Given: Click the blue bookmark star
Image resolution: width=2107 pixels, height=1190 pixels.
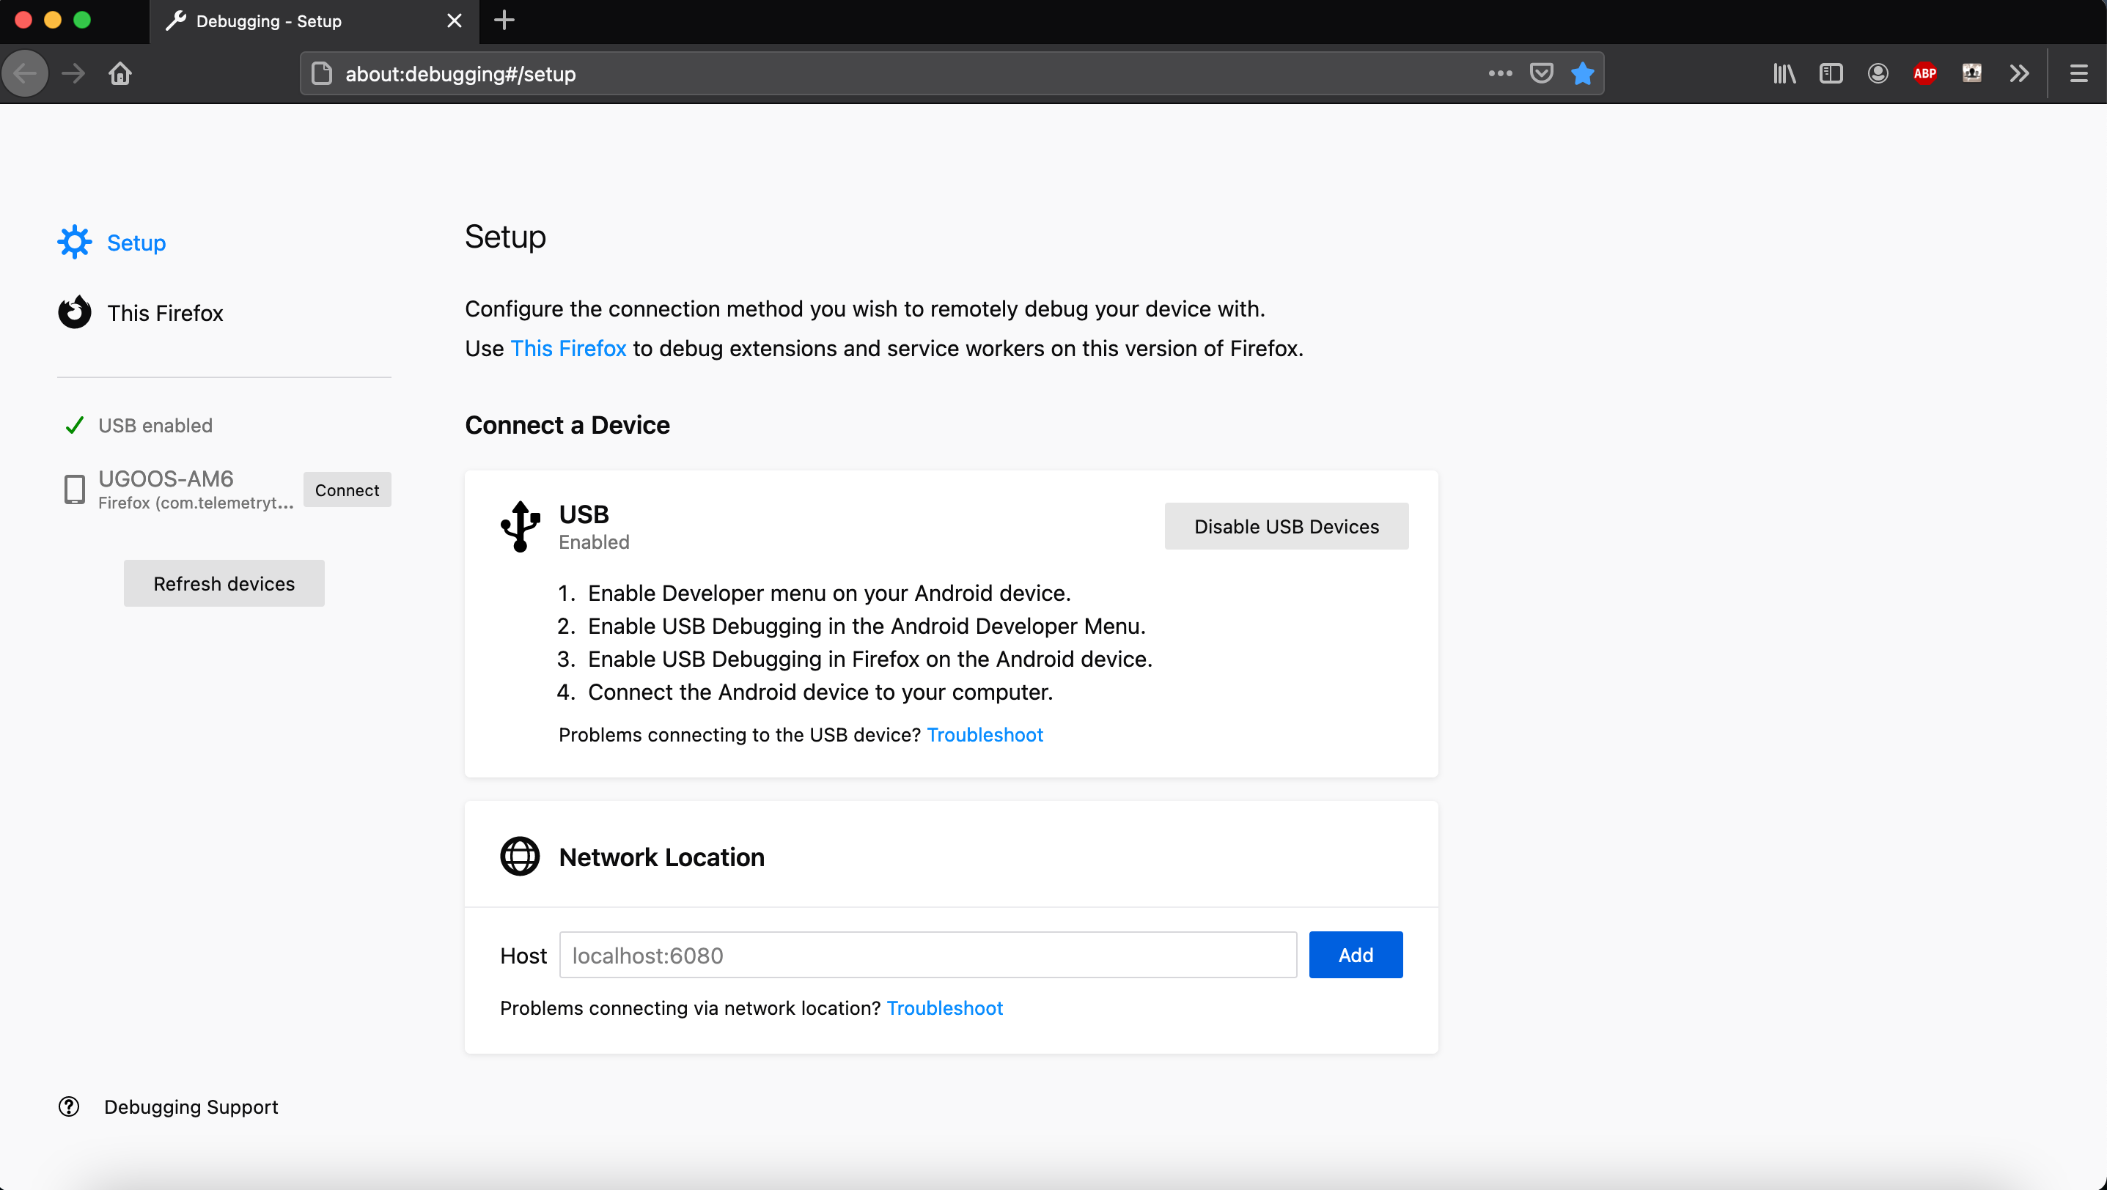Looking at the screenshot, I should point(1583,73).
